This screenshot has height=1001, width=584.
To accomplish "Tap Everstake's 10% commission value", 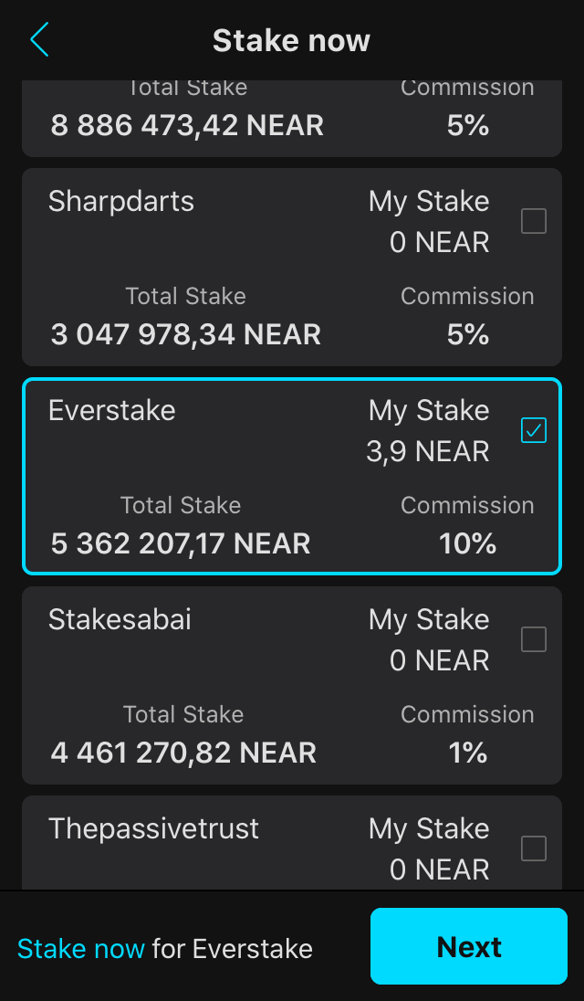I will coord(467,543).
